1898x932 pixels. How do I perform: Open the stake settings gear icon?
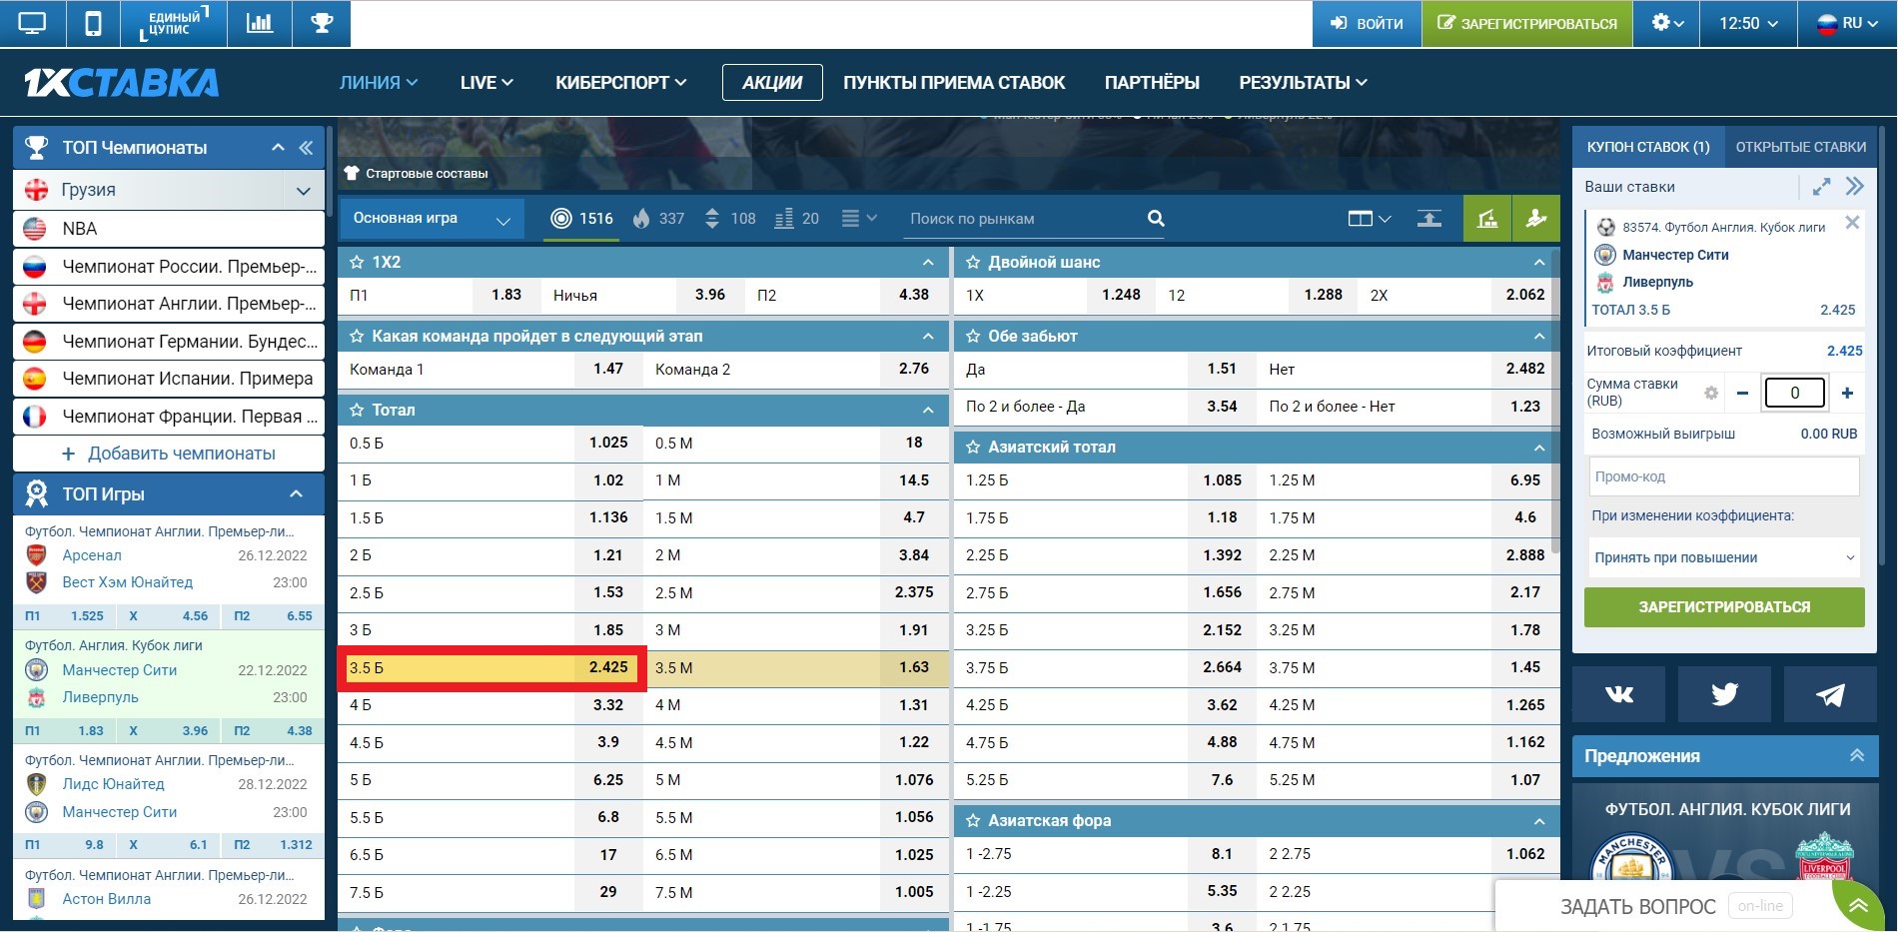pyautogui.click(x=1711, y=393)
